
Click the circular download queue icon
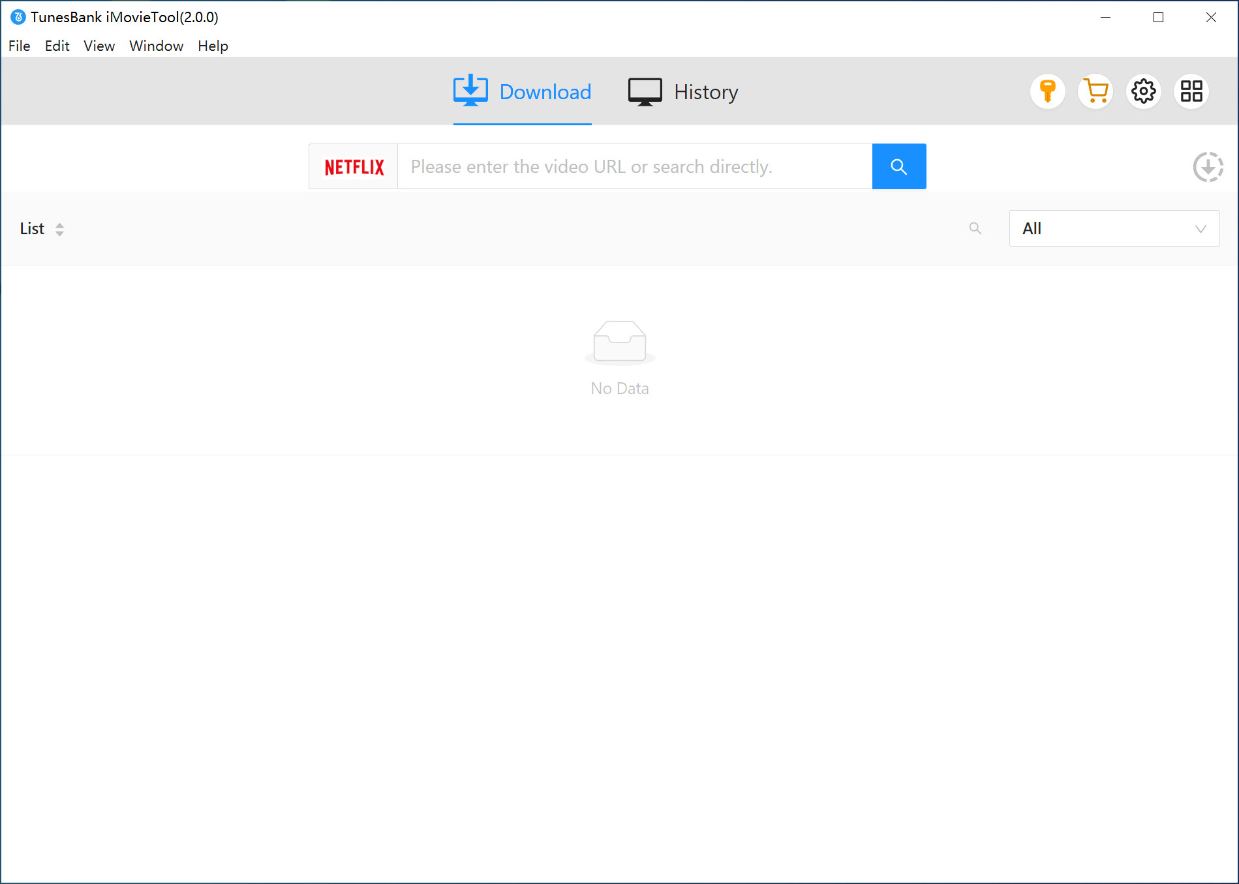coord(1208,167)
